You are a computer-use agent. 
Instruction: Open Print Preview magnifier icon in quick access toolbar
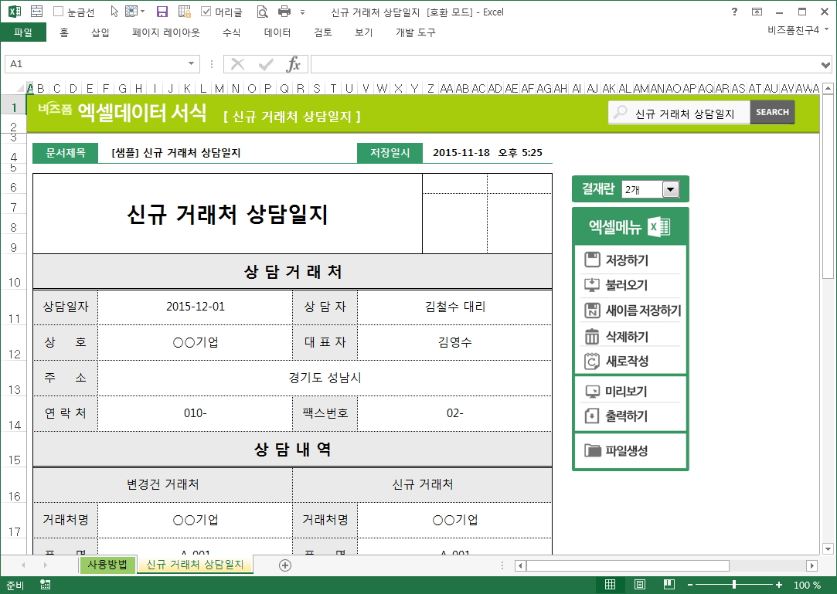[262, 12]
